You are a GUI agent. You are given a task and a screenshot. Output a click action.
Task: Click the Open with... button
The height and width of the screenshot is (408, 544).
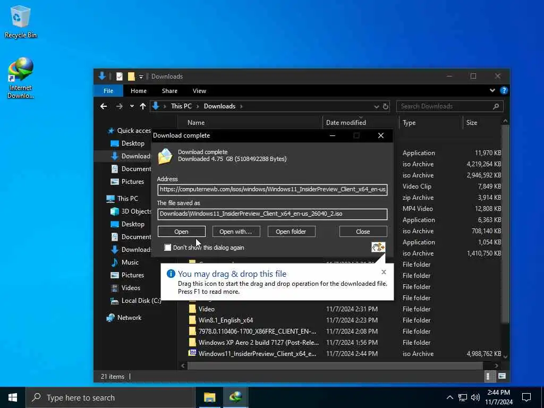coord(236,232)
